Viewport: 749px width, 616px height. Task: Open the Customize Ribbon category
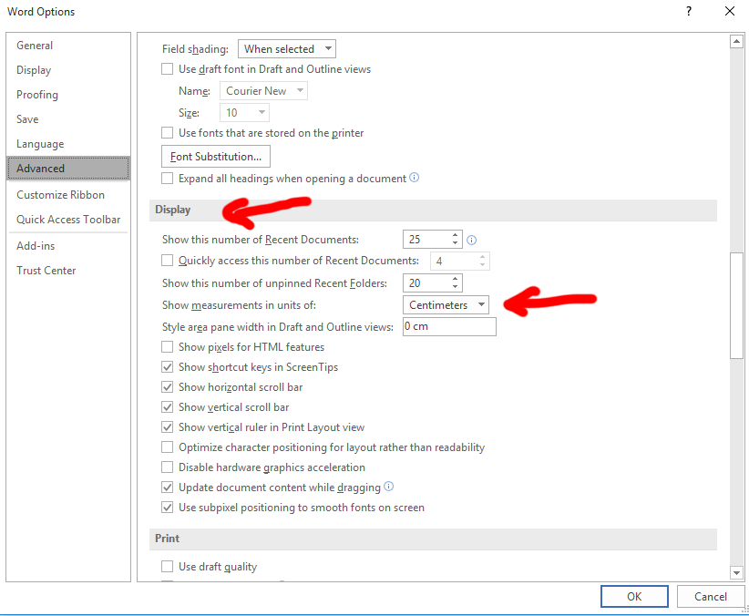click(60, 195)
